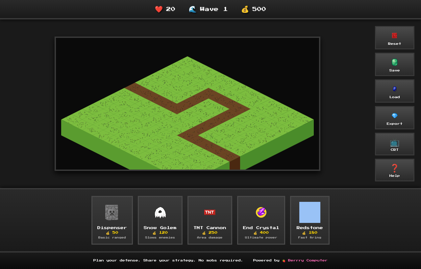The width and height of the screenshot is (421, 269).
Task: Click the money bag icon
Action: [x=245, y=9]
